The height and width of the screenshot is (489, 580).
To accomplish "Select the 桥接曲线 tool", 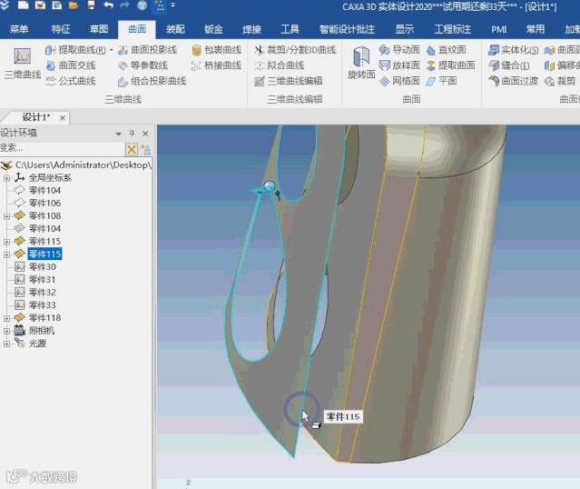I will [216, 65].
